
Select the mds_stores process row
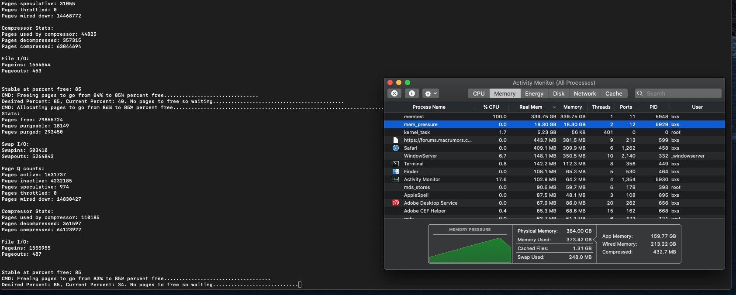click(x=554, y=187)
